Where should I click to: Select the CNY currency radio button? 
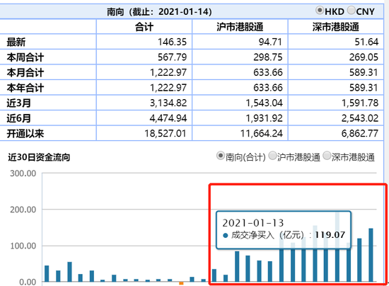click(x=352, y=11)
